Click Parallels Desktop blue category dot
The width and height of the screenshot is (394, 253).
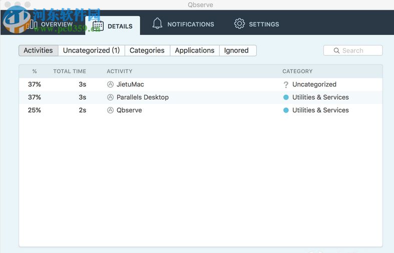[x=286, y=97]
